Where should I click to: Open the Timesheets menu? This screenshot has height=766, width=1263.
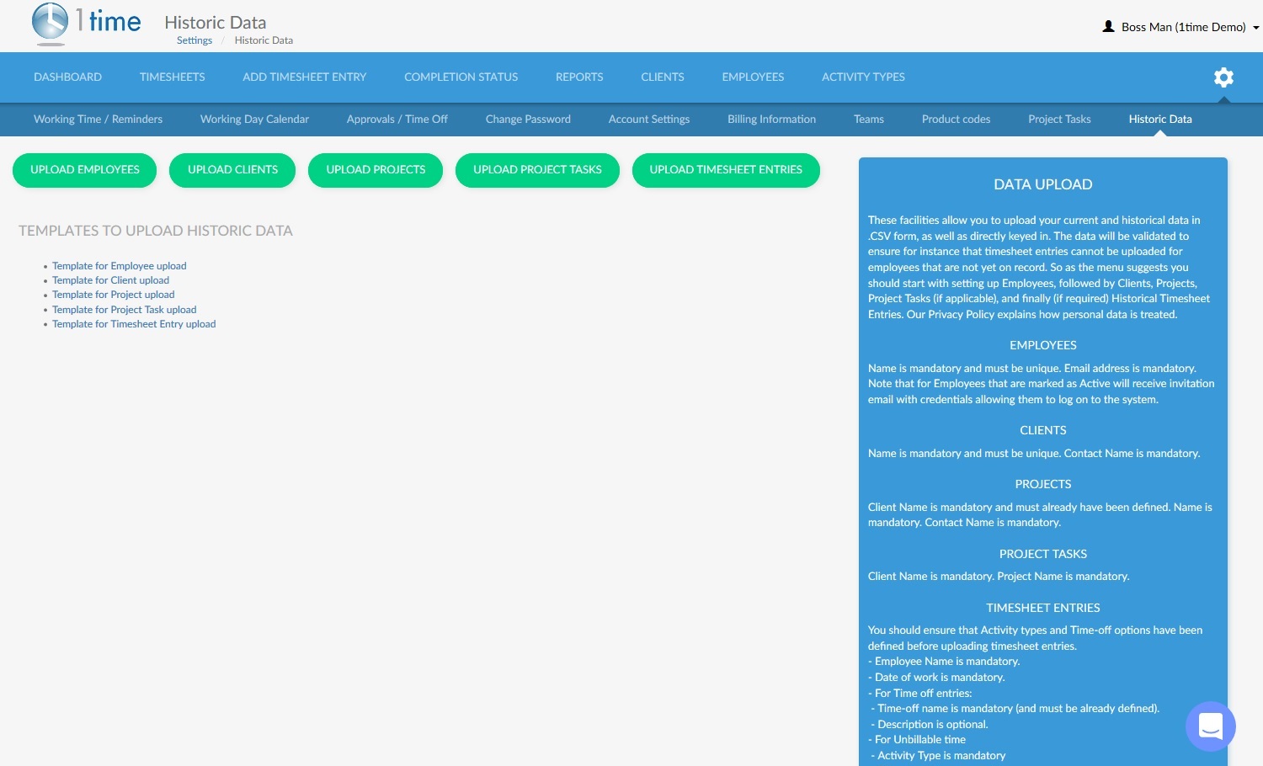pos(172,77)
